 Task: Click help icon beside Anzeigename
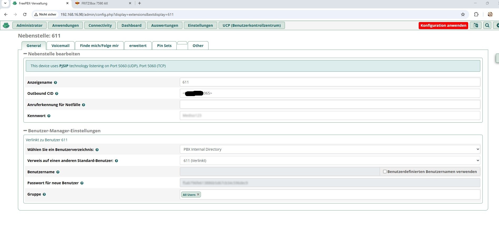(x=56, y=82)
